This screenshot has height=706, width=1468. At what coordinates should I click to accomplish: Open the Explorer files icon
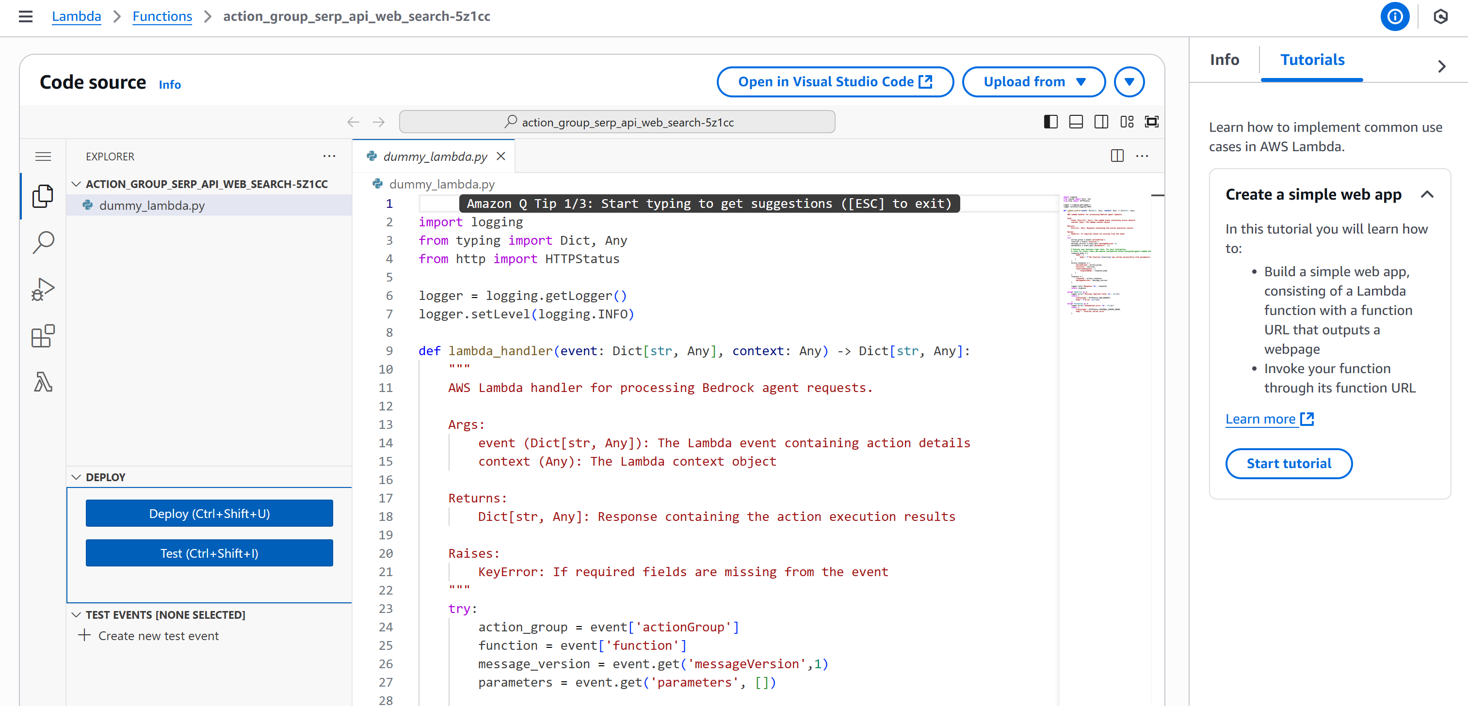43,196
